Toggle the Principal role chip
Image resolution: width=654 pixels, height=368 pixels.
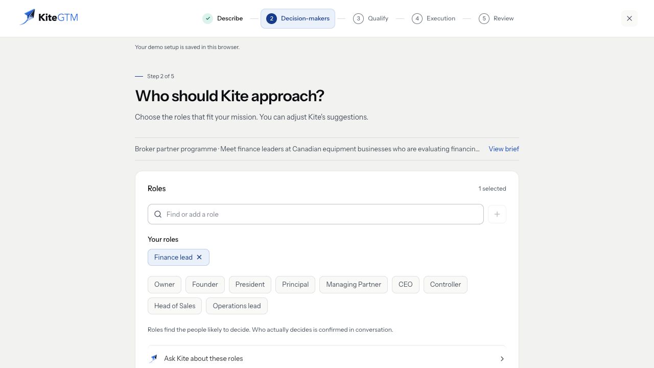pos(295,284)
